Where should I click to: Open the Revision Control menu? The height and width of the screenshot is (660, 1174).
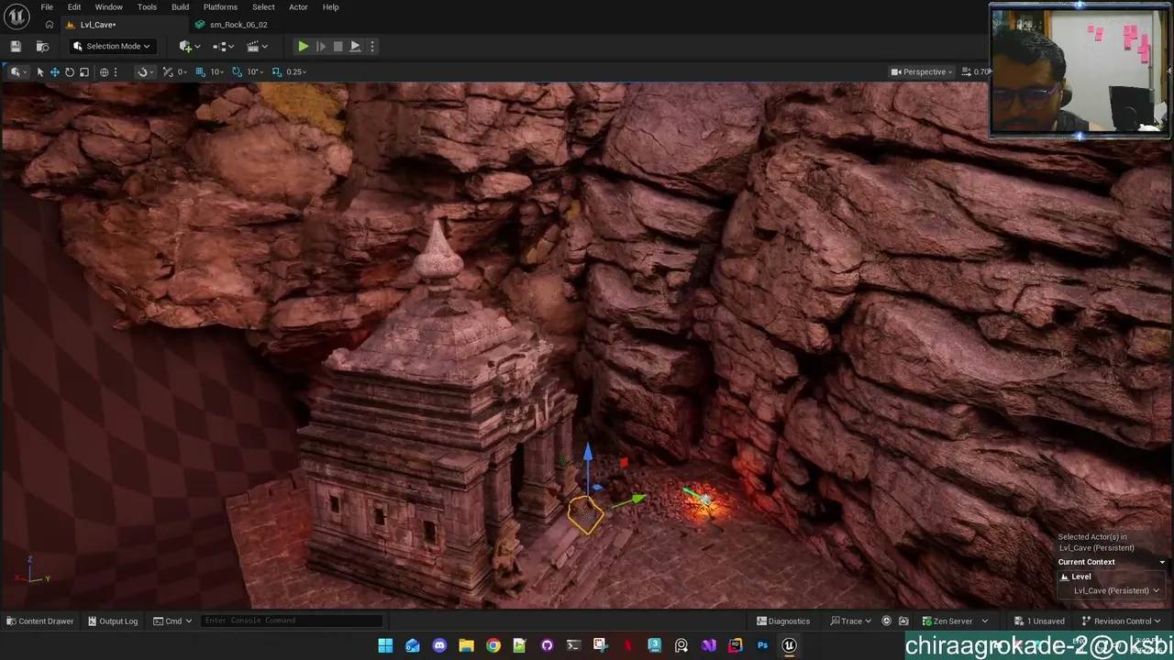(x=1120, y=621)
